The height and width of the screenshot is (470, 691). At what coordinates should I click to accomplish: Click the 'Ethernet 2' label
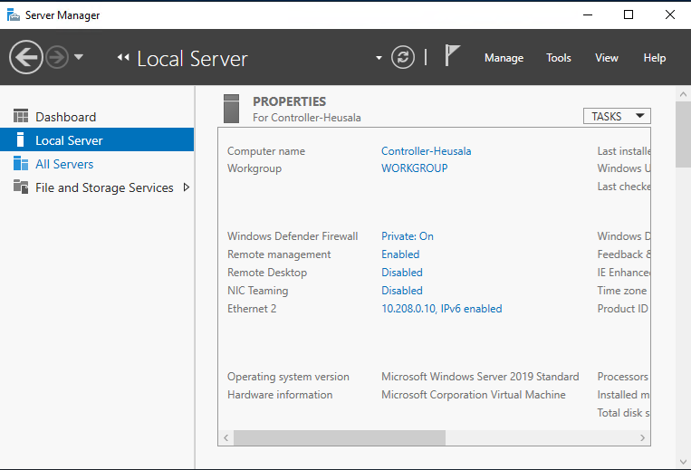252,308
